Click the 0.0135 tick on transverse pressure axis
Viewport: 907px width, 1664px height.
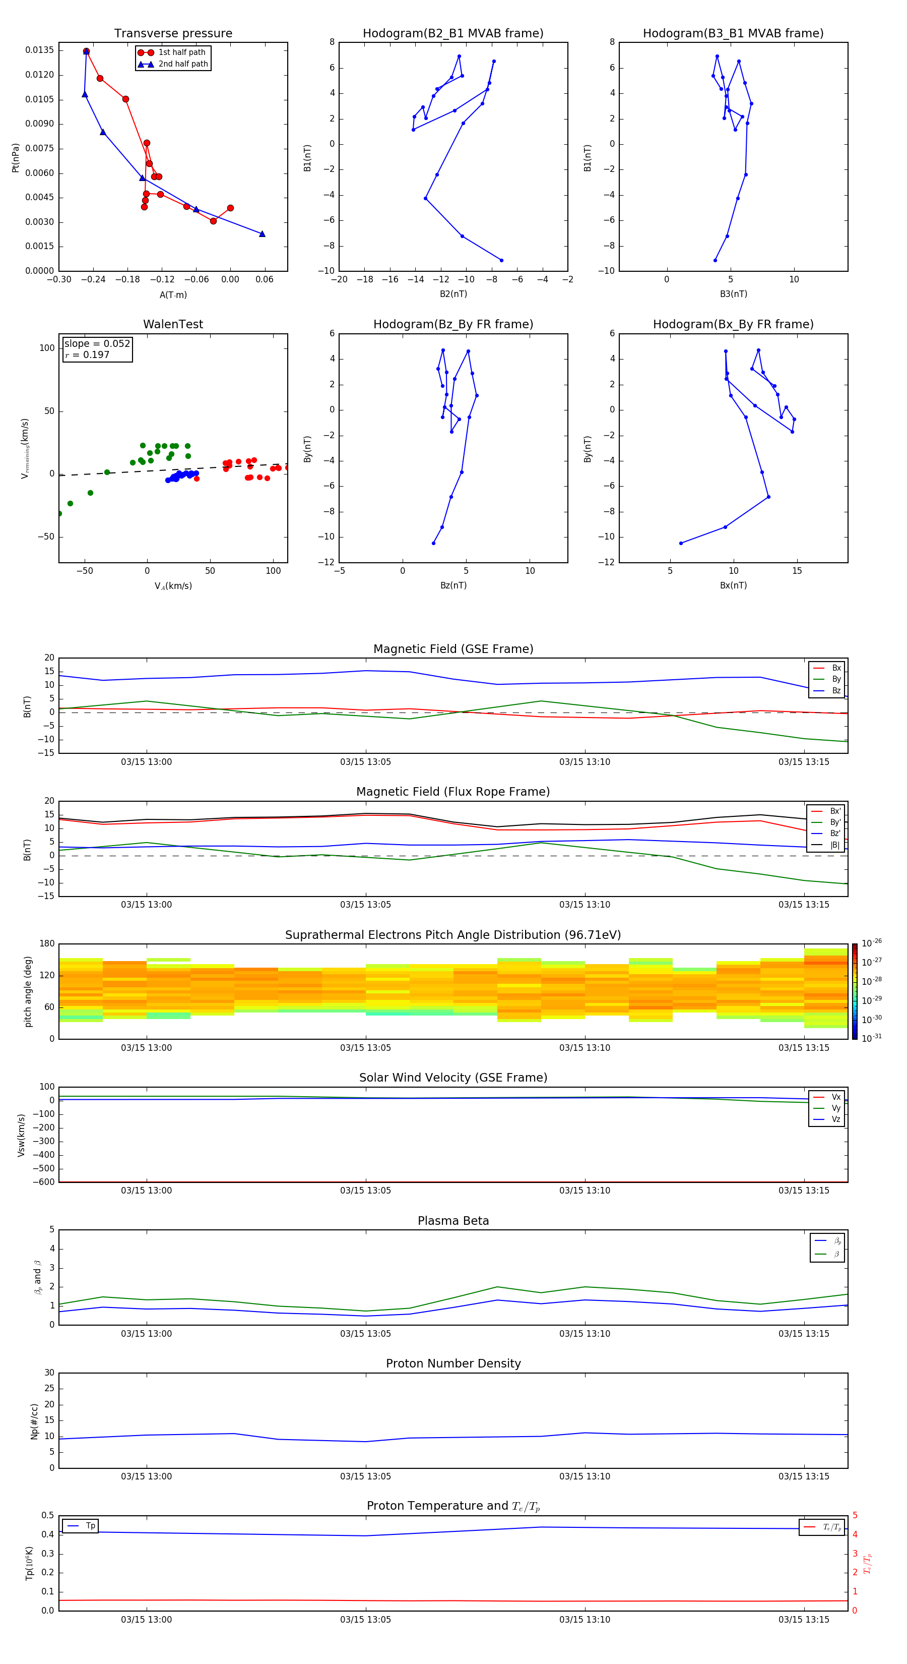tap(39, 50)
